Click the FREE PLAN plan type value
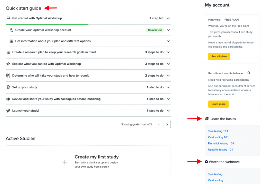Image resolution: width=263 pixels, height=184 pixels. pyautogui.click(x=231, y=20)
